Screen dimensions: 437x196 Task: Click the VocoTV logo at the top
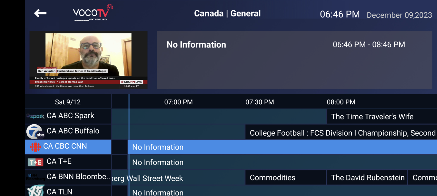(92, 12)
